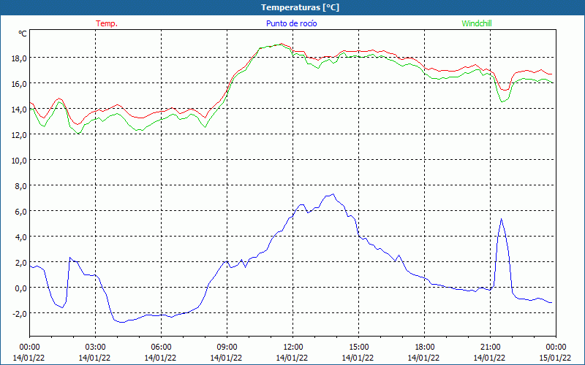
Task: Click the 09:00 time axis label
Action: [227, 347]
